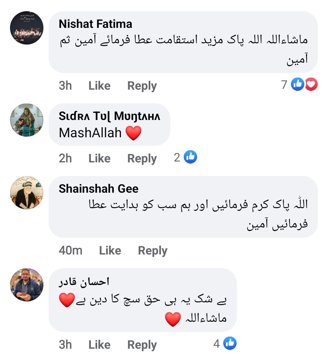This screenshot has height=356, width=328.
Task: Like احسان قادر's comment
Action: 99,344
